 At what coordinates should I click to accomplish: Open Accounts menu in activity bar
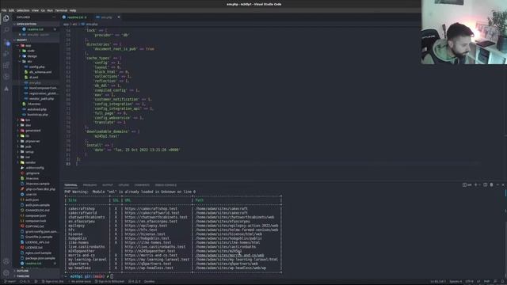click(x=6, y=261)
